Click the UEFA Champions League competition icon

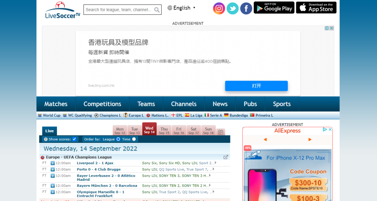pos(43,158)
